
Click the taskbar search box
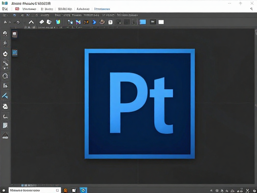tap(35, 190)
